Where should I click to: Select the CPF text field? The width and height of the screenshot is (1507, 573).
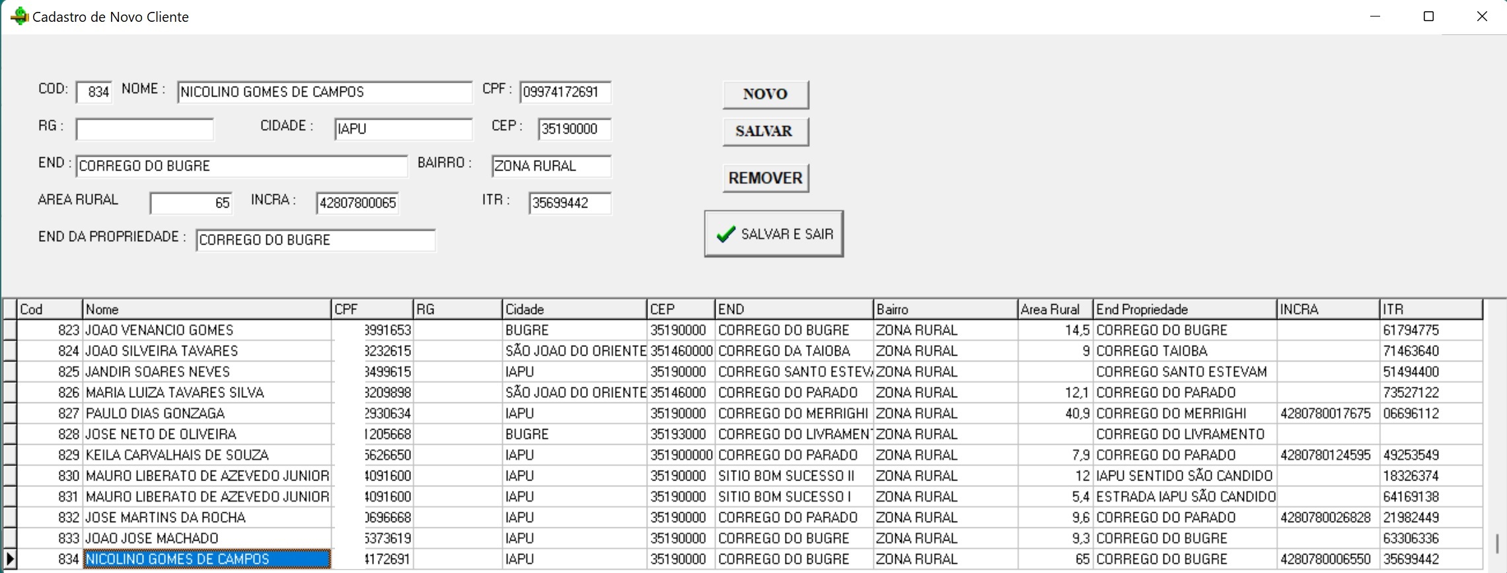pyautogui.click(x=565, y=93)
